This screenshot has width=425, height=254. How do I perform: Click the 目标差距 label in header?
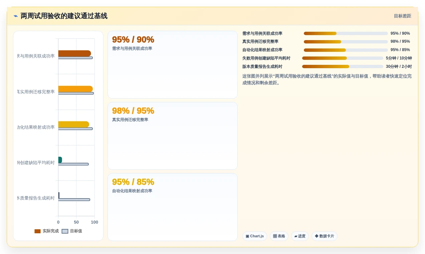coord(402,16)
